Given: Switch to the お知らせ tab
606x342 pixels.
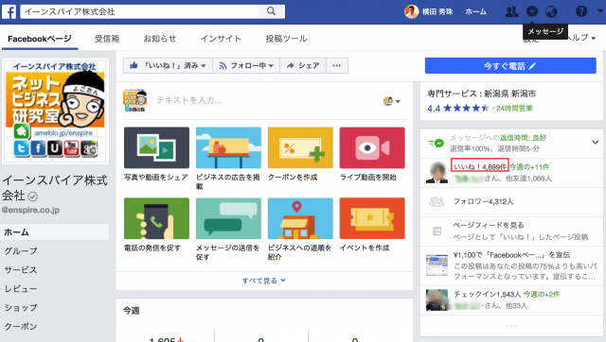Looking at the screenshot, I should tap(160, 39).
